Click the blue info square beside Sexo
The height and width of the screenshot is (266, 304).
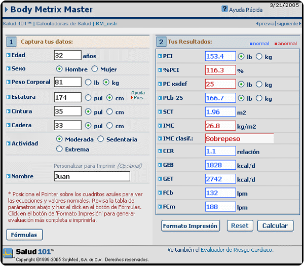(8, 68)
